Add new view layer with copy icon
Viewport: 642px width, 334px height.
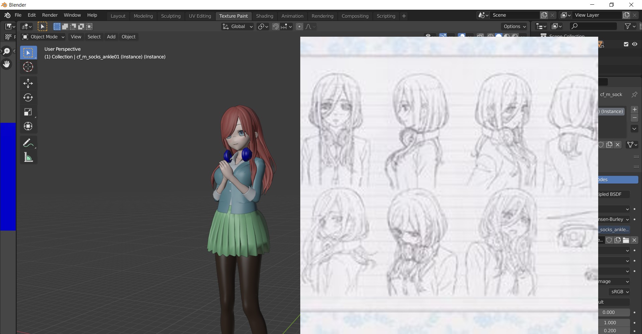point(626,15)
